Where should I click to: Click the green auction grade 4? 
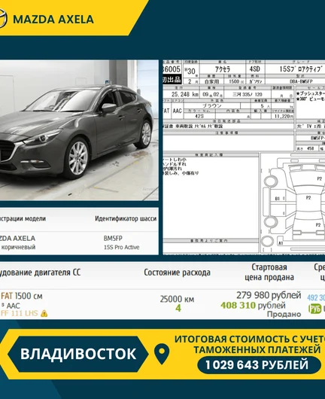(x=178, y=309)
